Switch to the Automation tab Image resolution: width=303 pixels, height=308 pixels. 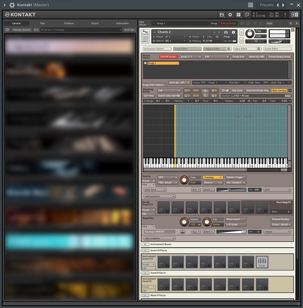click(x=122, y=23)
